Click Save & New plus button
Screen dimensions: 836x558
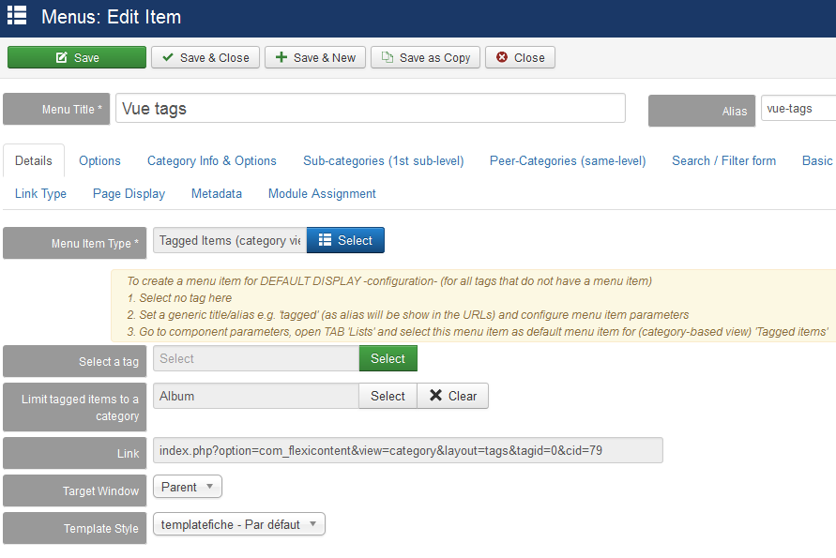pos(315,57)
